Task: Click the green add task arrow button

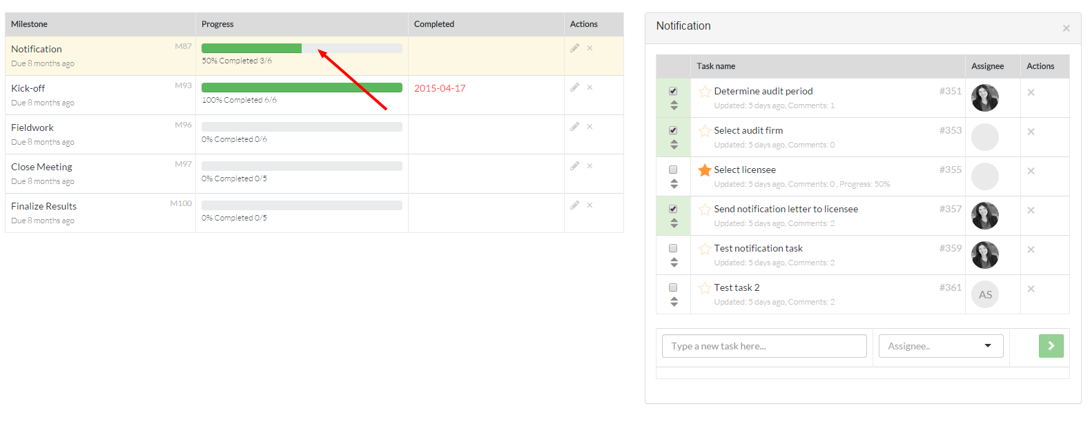Action: pos(1051,346)
